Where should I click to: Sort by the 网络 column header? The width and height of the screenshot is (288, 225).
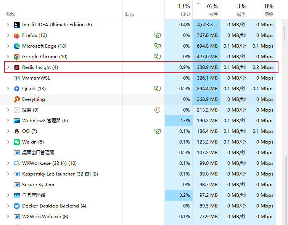[x=269, y=14]
